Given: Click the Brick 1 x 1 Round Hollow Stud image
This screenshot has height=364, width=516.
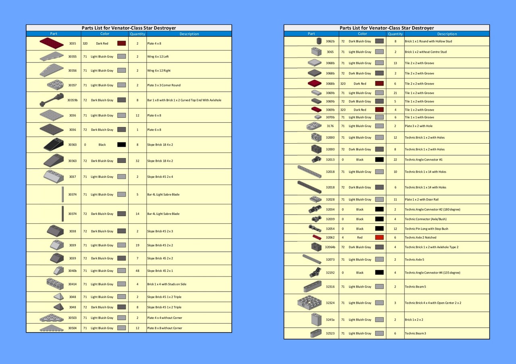Looking at the screenshot, I should (319, 41).
